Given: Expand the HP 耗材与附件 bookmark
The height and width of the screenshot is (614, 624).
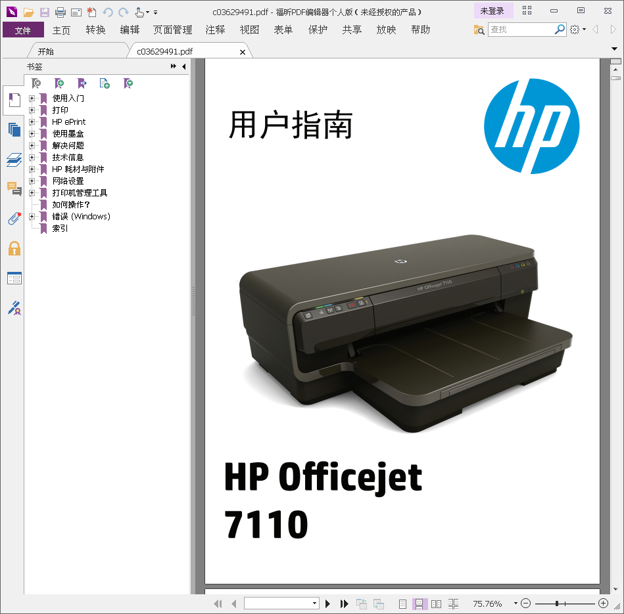Looking at the screenshot, I should click(32, 169).
